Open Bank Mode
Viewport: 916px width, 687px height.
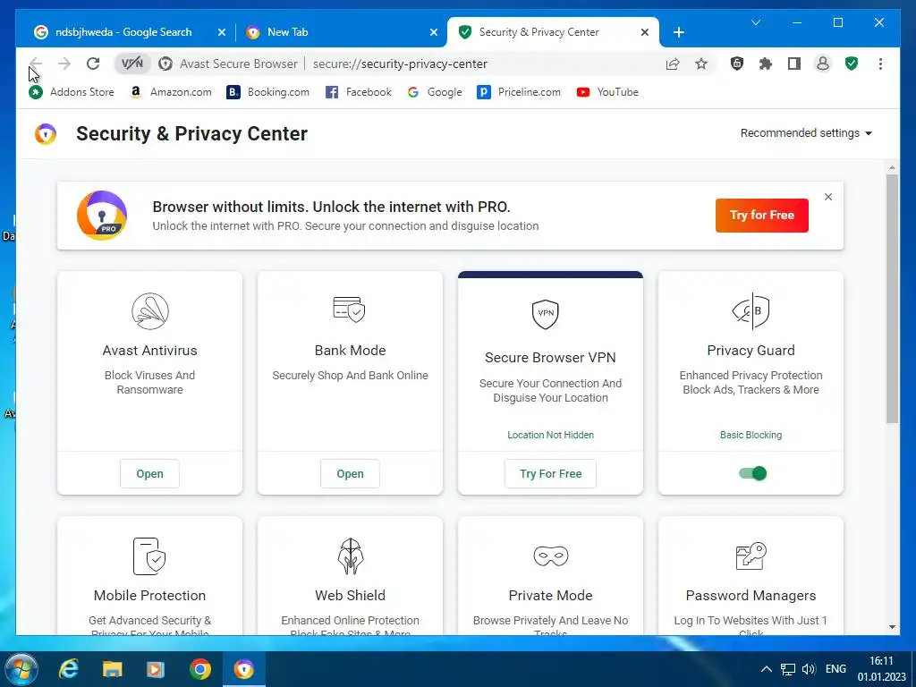pos(350,474)
